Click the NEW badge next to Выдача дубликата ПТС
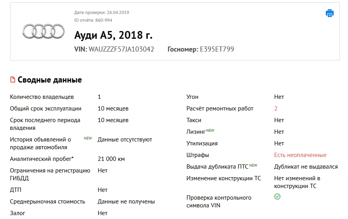This screenshot has width=348, height=219. tap(253, 166)
